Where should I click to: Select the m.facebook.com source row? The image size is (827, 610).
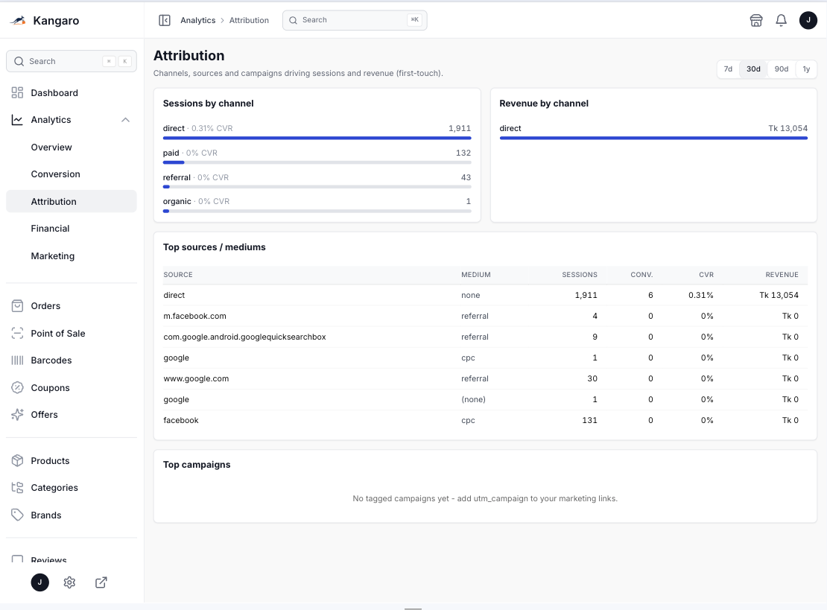[x=485, y=316]
